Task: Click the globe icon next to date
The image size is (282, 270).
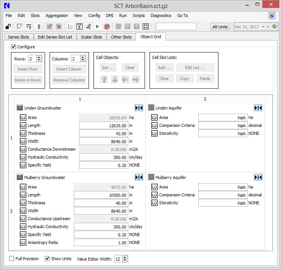Action: 275,27
